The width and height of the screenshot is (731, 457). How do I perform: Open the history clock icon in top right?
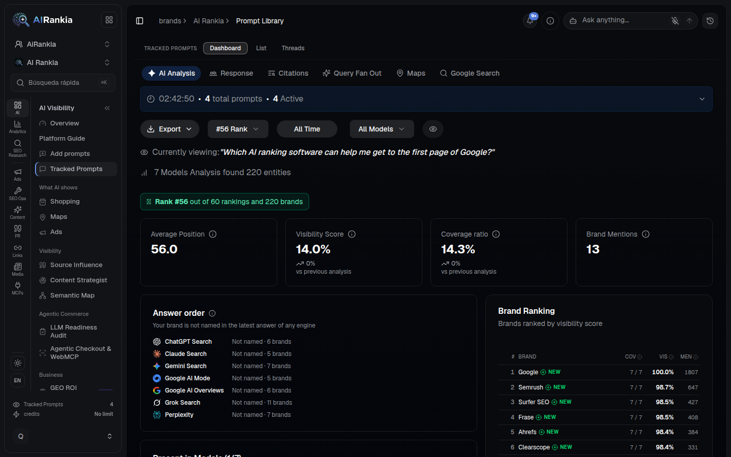(710, 21)
